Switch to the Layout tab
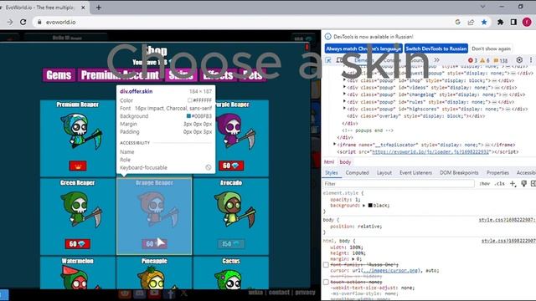Viewport: 536px width, 301px height. tap(384, 173)
